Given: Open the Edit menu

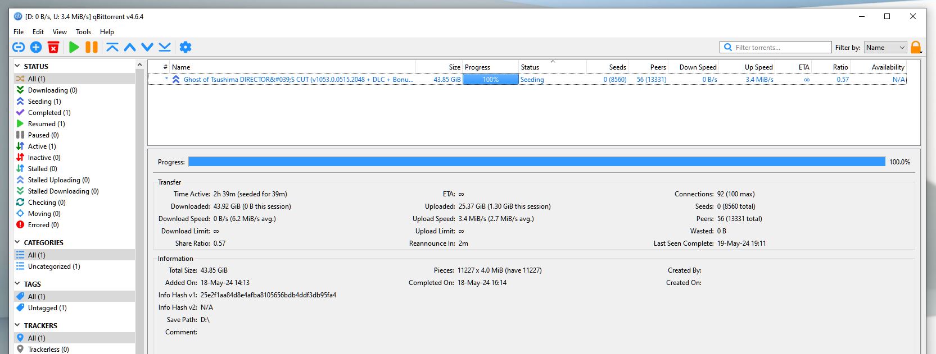Looking at the screenshot, I should point(38,32).
